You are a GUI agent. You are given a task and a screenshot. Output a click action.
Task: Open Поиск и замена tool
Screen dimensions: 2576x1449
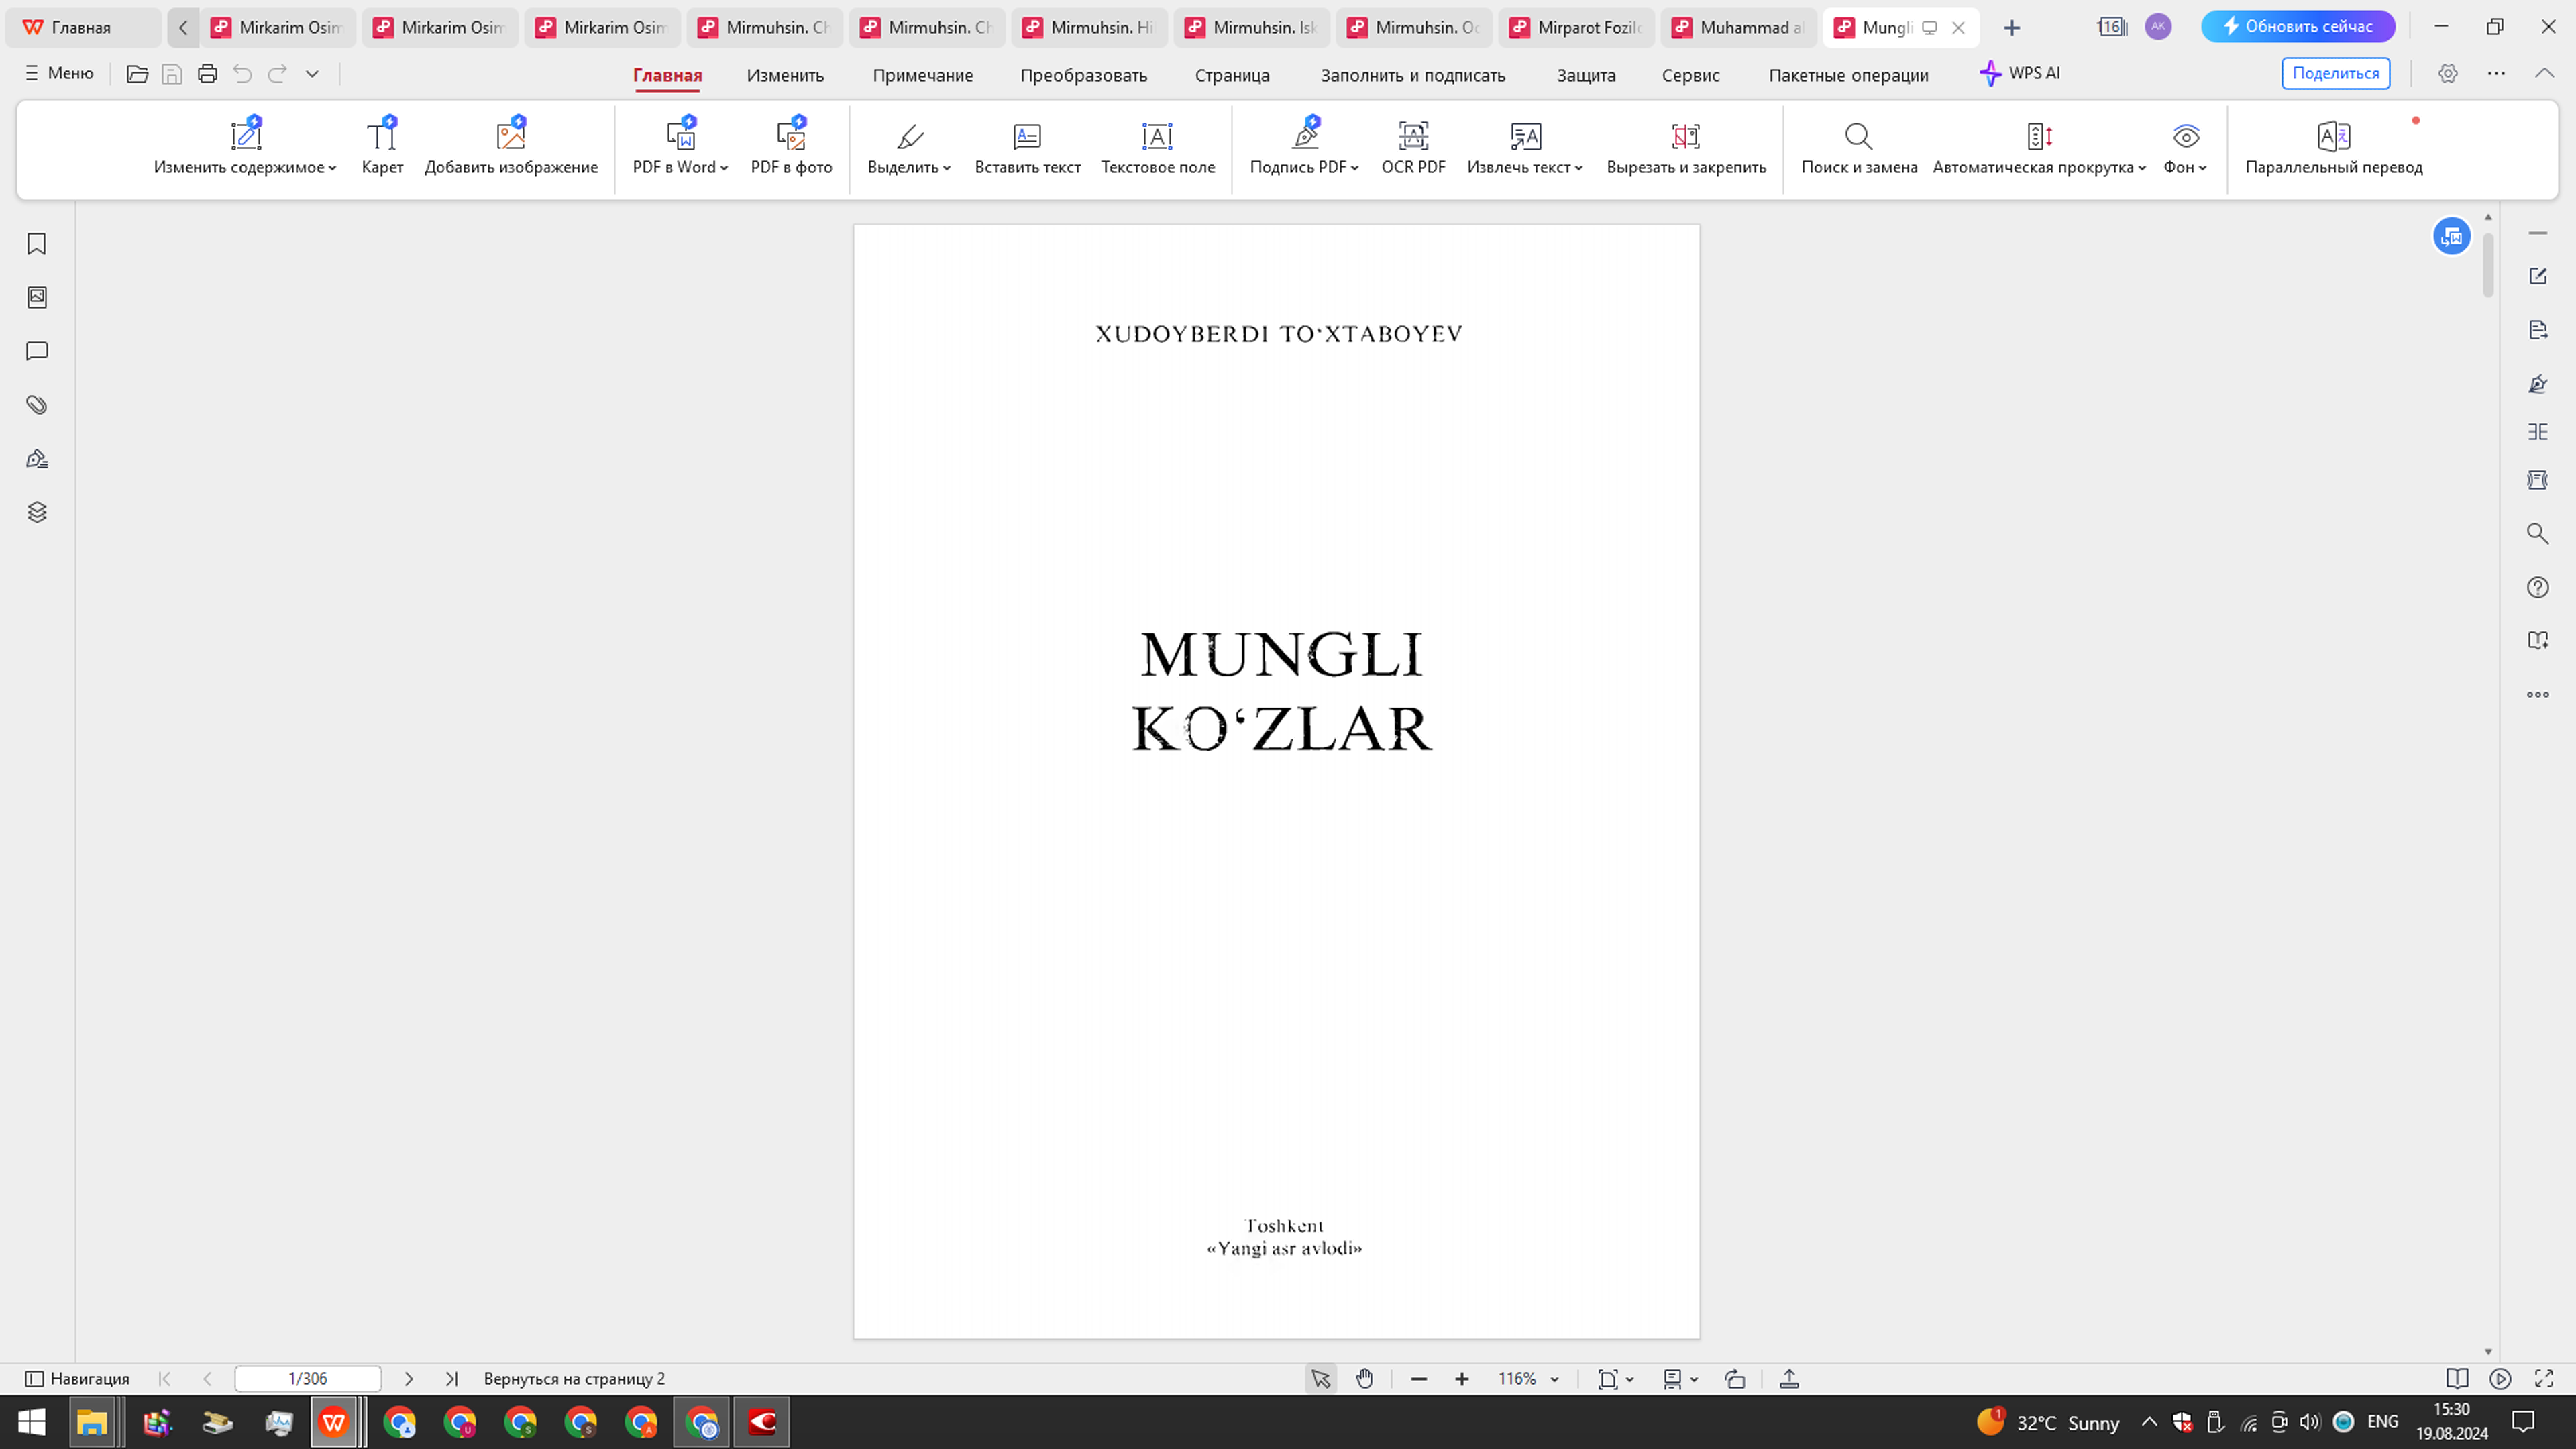1858,147
